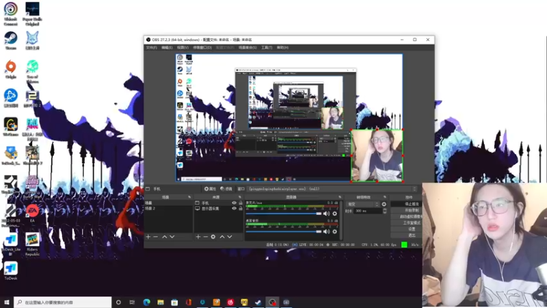The height and width of the screenshot is (308, 547).
Task: Pop out the Scene Transitions dock panel
Action: (385, 197)
